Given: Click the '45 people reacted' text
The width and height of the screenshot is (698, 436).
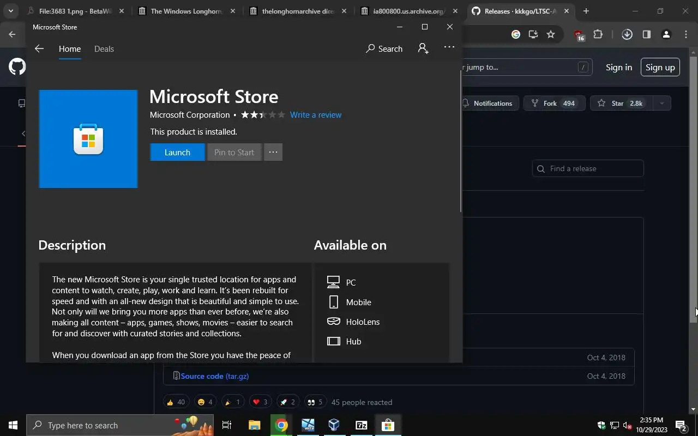Looking at the screenshot, I should [362, 402].
